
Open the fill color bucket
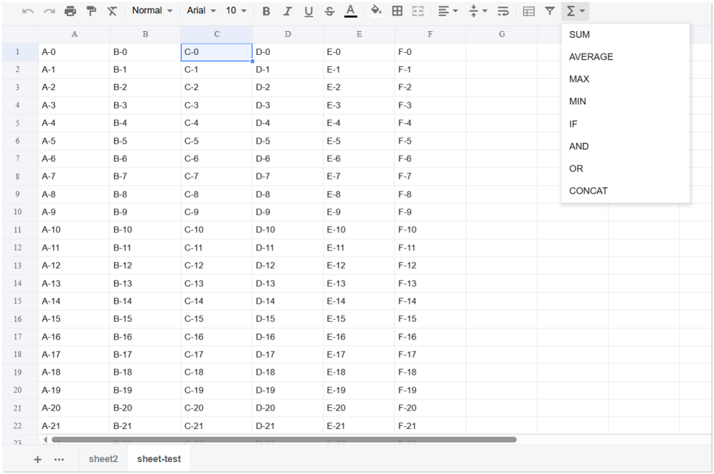pyautogui.click(x=376, y=11)
